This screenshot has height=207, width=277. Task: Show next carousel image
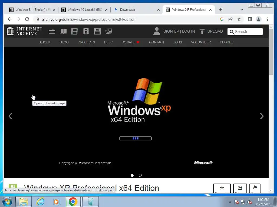click(262, 116)
